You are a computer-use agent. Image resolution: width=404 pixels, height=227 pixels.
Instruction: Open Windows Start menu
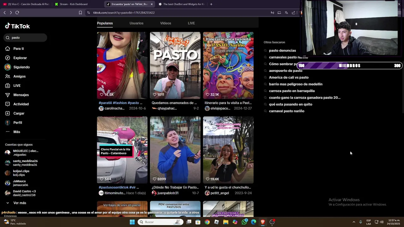point(132,222)
